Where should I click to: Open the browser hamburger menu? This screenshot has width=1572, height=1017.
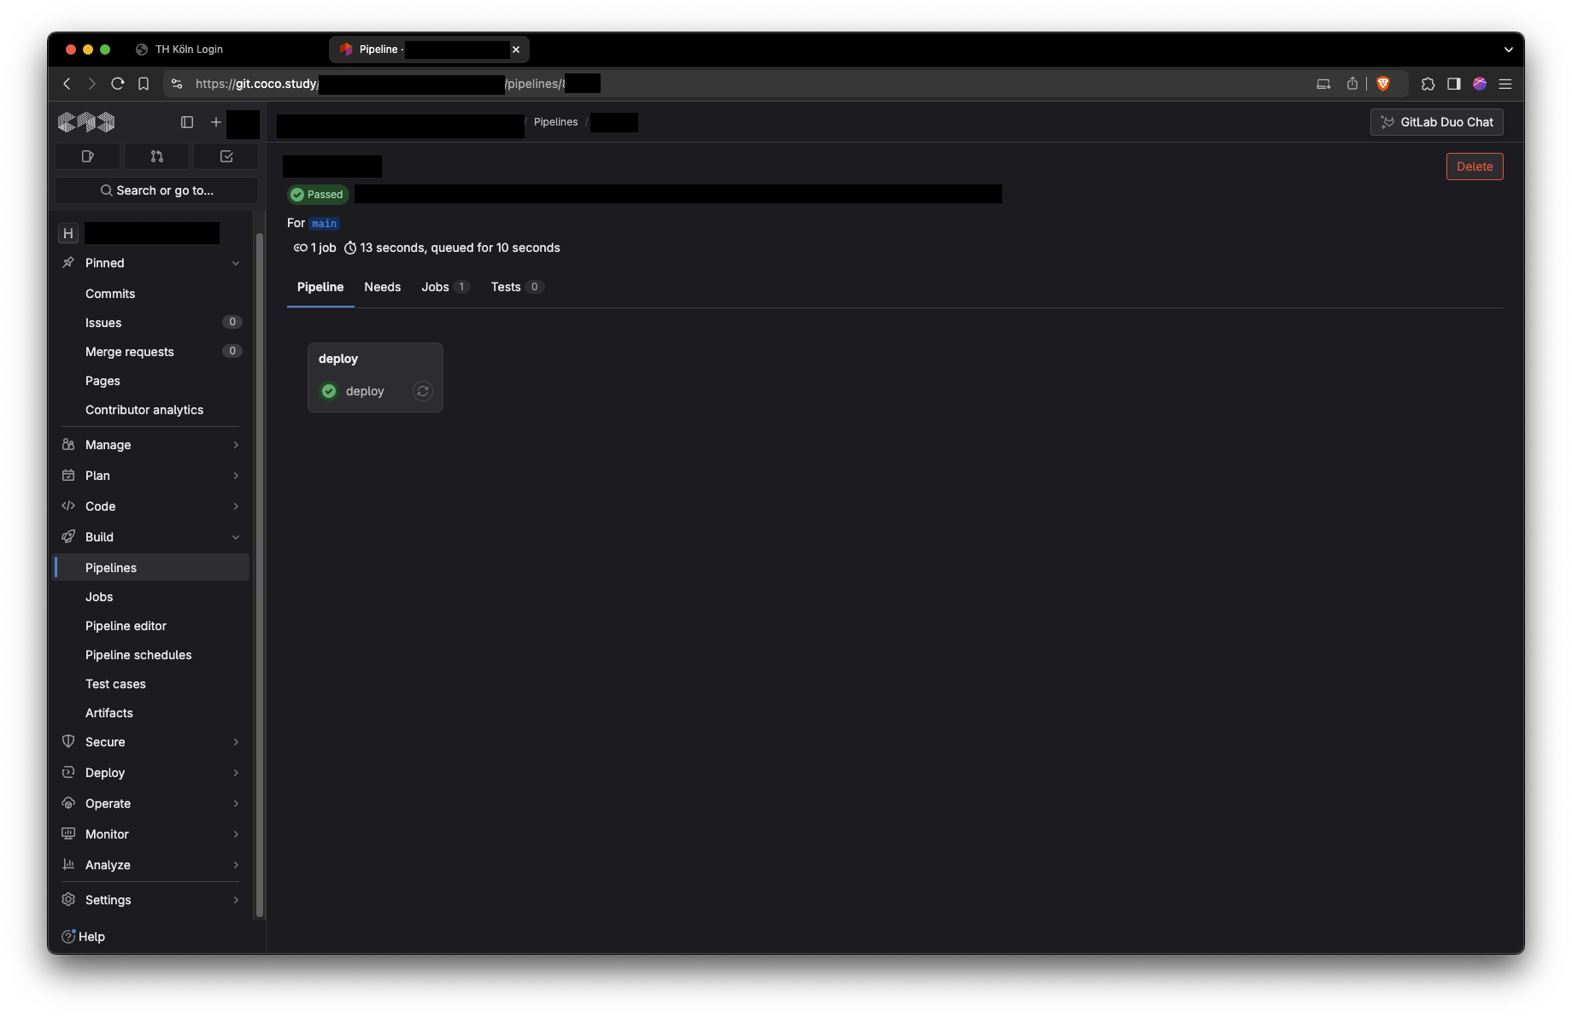1505,84
